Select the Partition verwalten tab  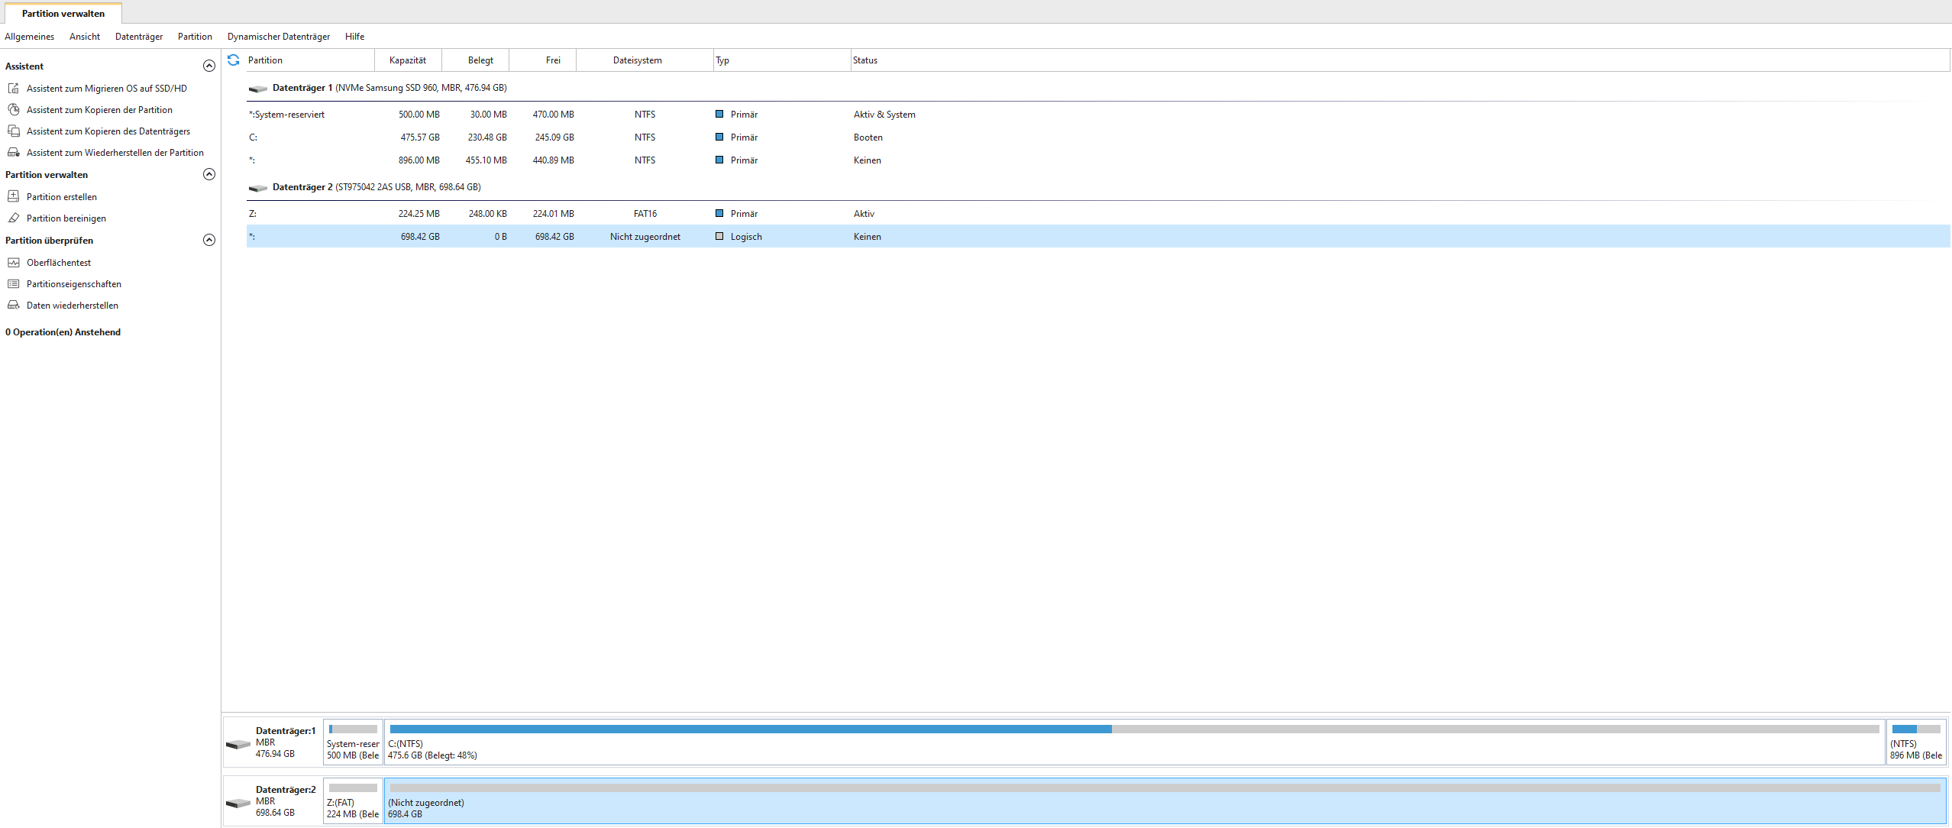coord(63,13)
